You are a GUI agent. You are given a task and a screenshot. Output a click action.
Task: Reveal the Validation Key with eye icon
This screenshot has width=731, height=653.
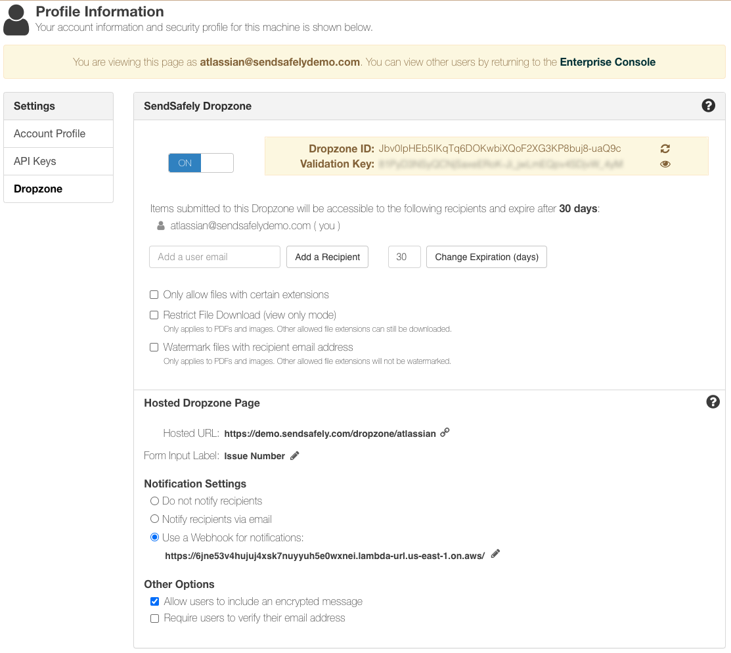point(665,164)
